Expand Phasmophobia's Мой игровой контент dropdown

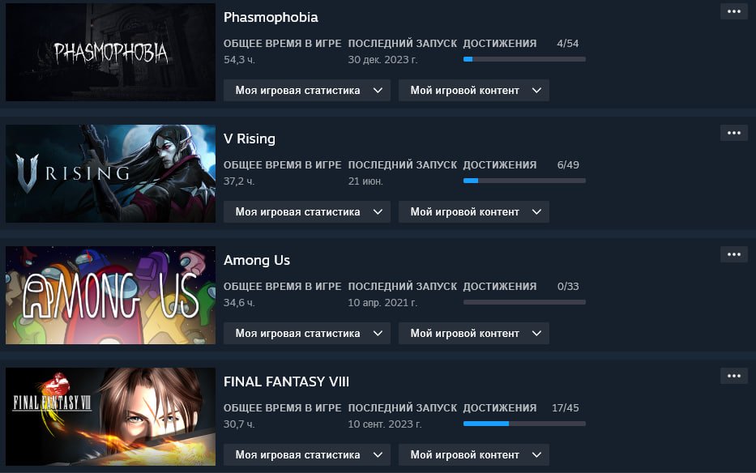[x=473, y=91]
